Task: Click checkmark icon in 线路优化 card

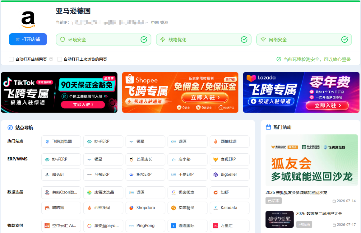Action: tap(244, 40)
